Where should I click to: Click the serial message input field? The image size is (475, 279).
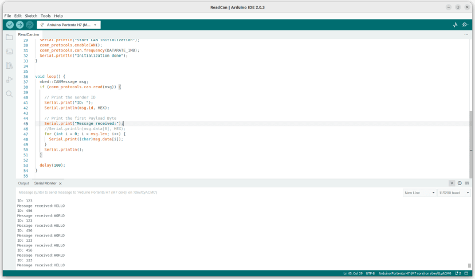209,192
